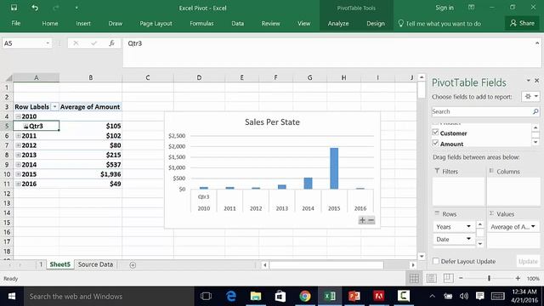Add a new sheet with the plus icon
Viewport: 544px width, 306px height.
(x=133, y=265)
